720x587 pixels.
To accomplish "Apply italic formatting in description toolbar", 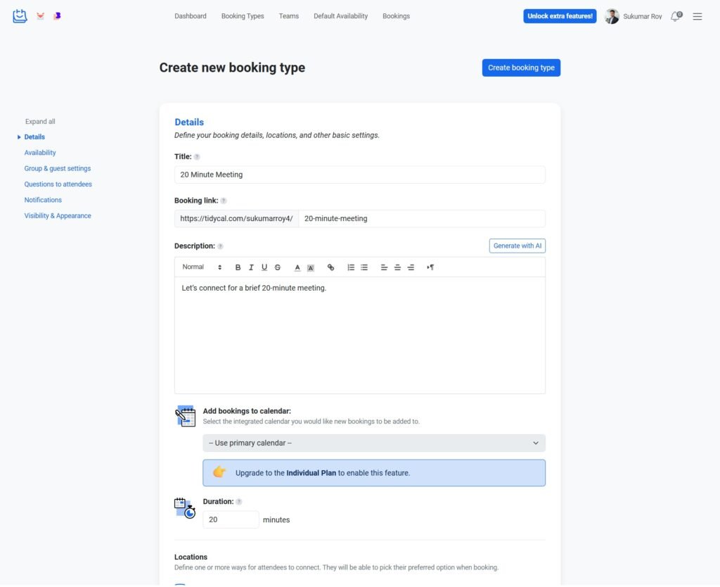I will pyautogui.click(x=251, y=267).
